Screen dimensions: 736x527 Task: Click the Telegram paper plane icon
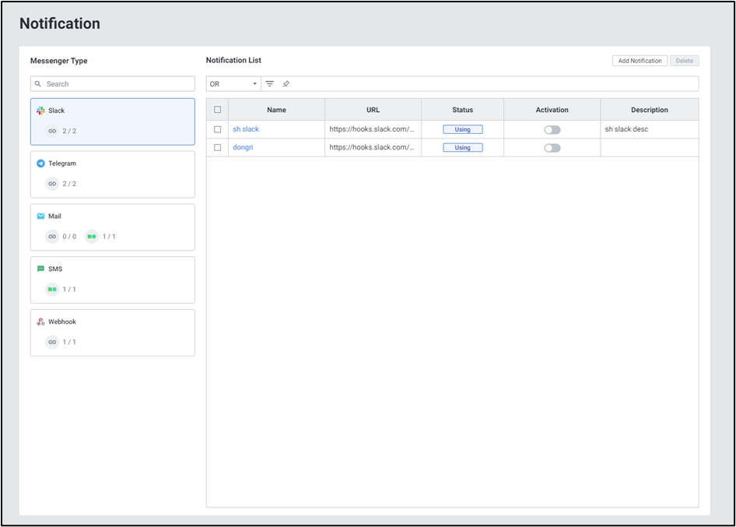pos(40,163)
